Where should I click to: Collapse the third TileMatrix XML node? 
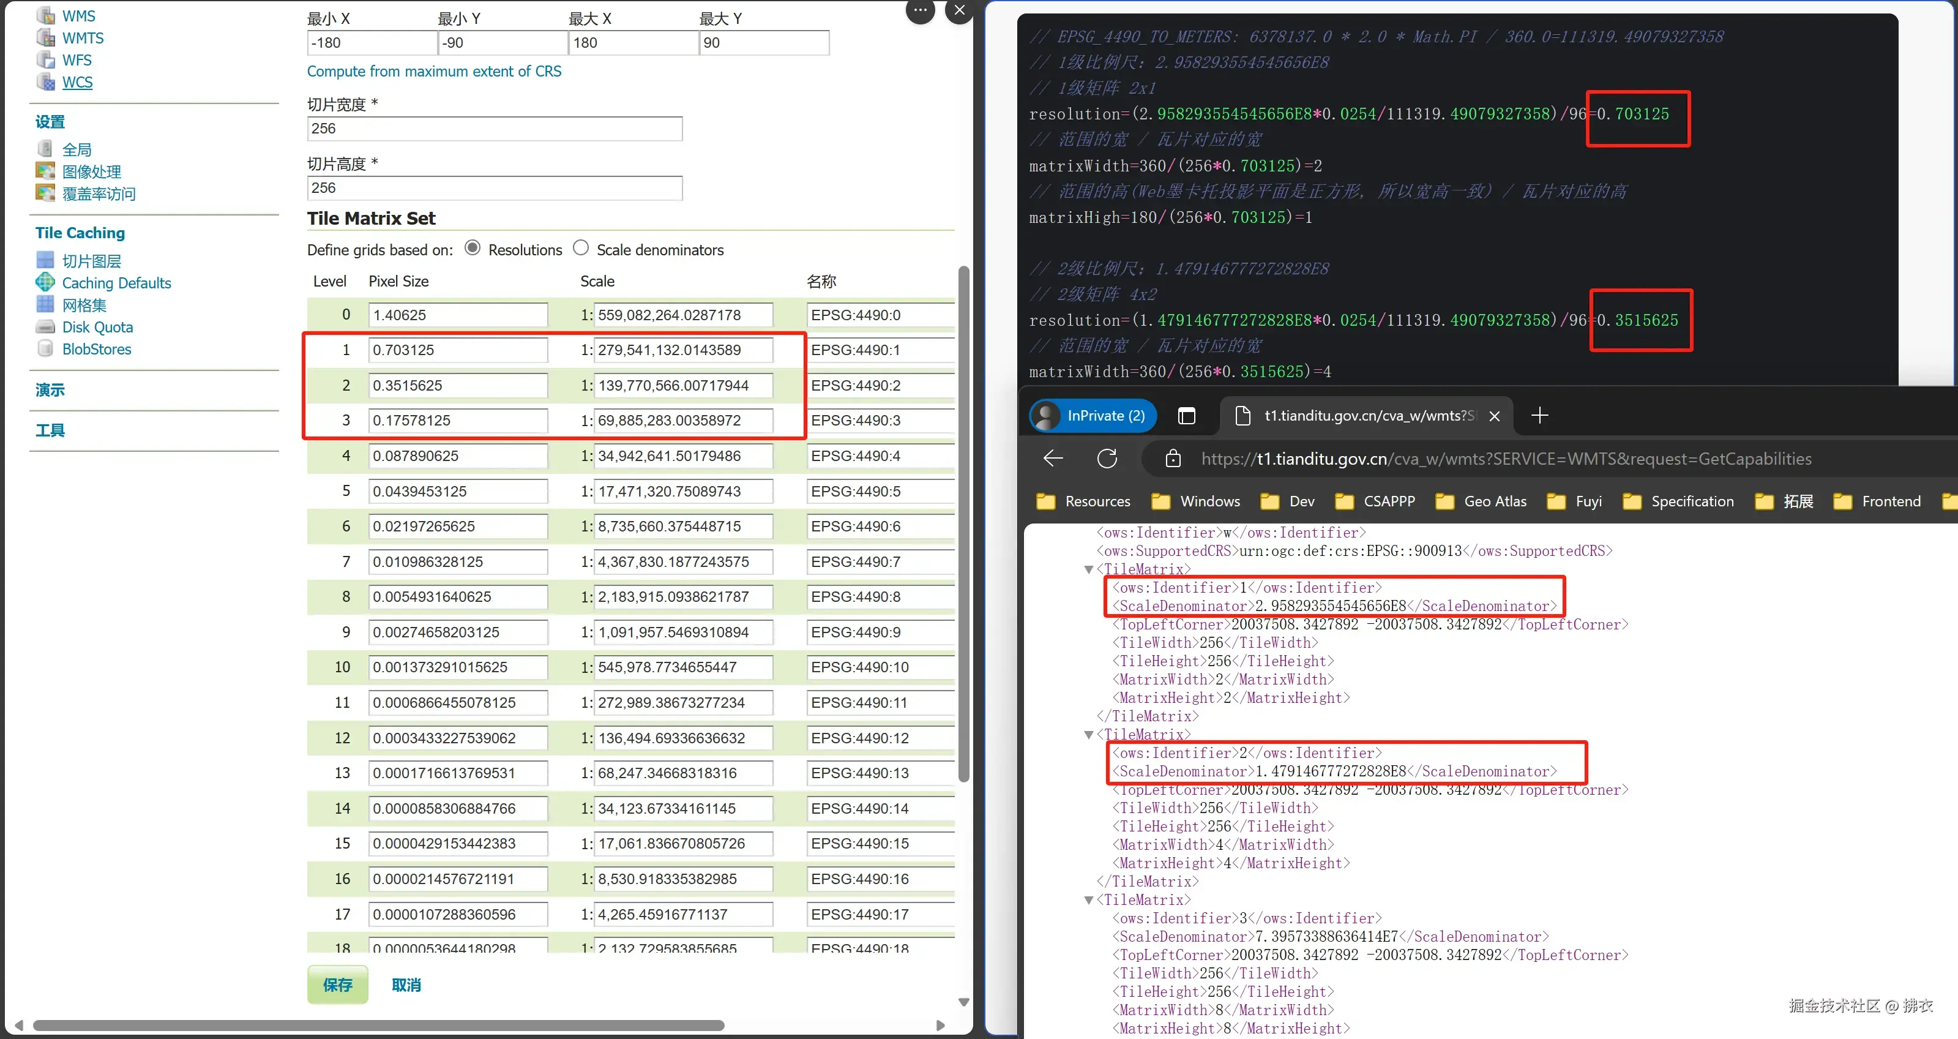[1088, 900]
